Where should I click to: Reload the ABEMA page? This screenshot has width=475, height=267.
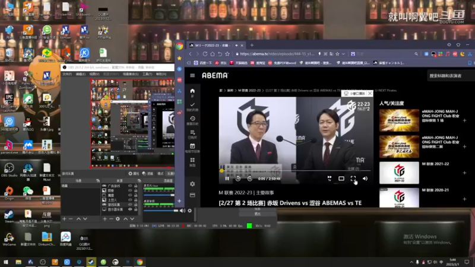click(x=205, y=54)
